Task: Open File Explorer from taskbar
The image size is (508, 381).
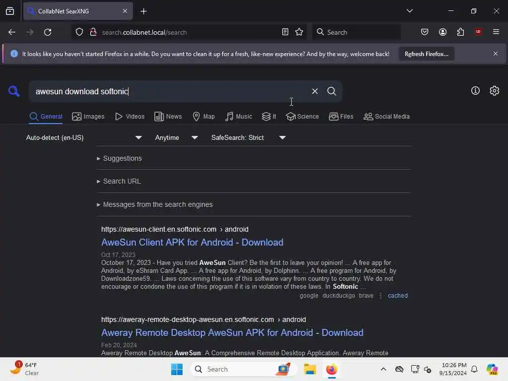Action: point(310,369)
